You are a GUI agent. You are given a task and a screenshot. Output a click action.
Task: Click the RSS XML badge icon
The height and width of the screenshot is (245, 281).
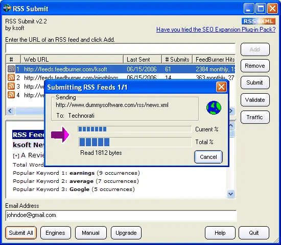click(x=259, y=21)
